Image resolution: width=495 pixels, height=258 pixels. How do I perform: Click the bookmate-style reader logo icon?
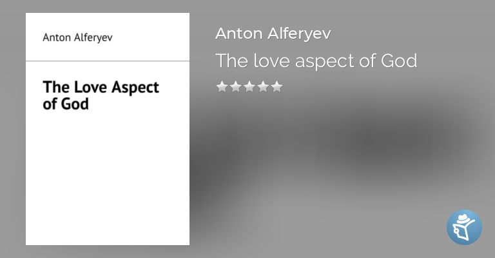[464, 227]
